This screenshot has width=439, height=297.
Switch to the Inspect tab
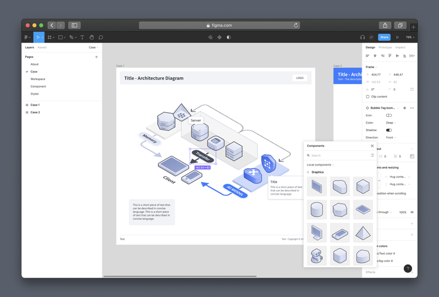400,47
